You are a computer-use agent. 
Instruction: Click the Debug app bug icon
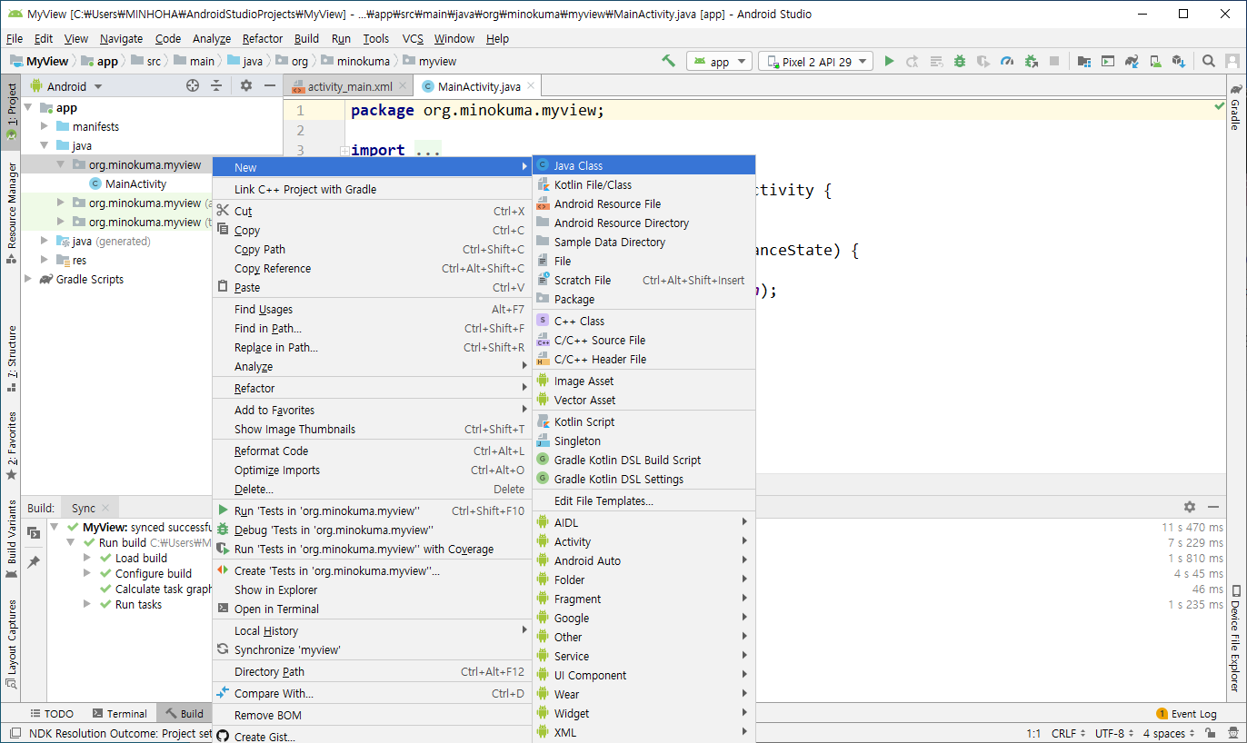[961, 61]
